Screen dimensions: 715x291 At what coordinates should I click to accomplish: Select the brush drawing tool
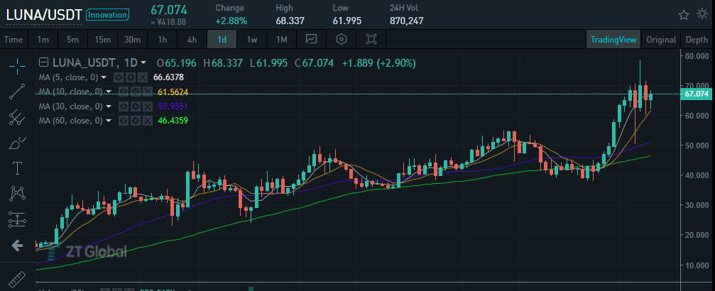[x=17, y=143]
